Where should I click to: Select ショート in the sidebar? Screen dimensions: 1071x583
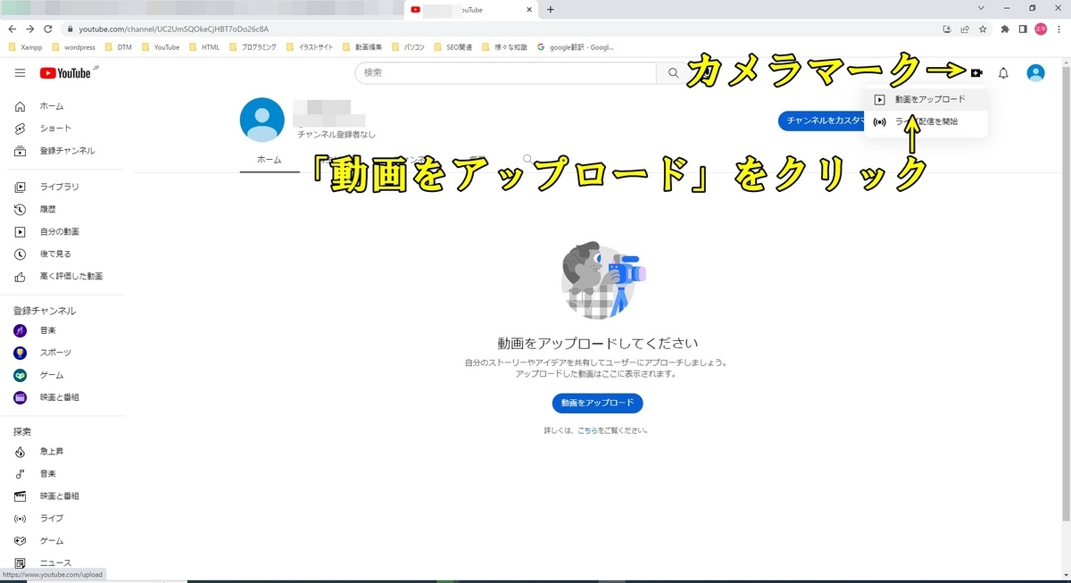(51, 128)
